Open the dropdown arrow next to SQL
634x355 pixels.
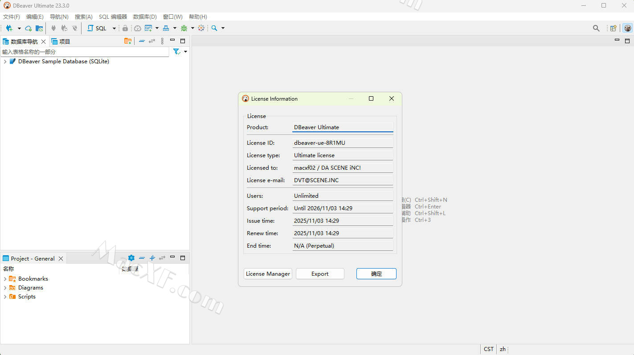pos(114,28)
